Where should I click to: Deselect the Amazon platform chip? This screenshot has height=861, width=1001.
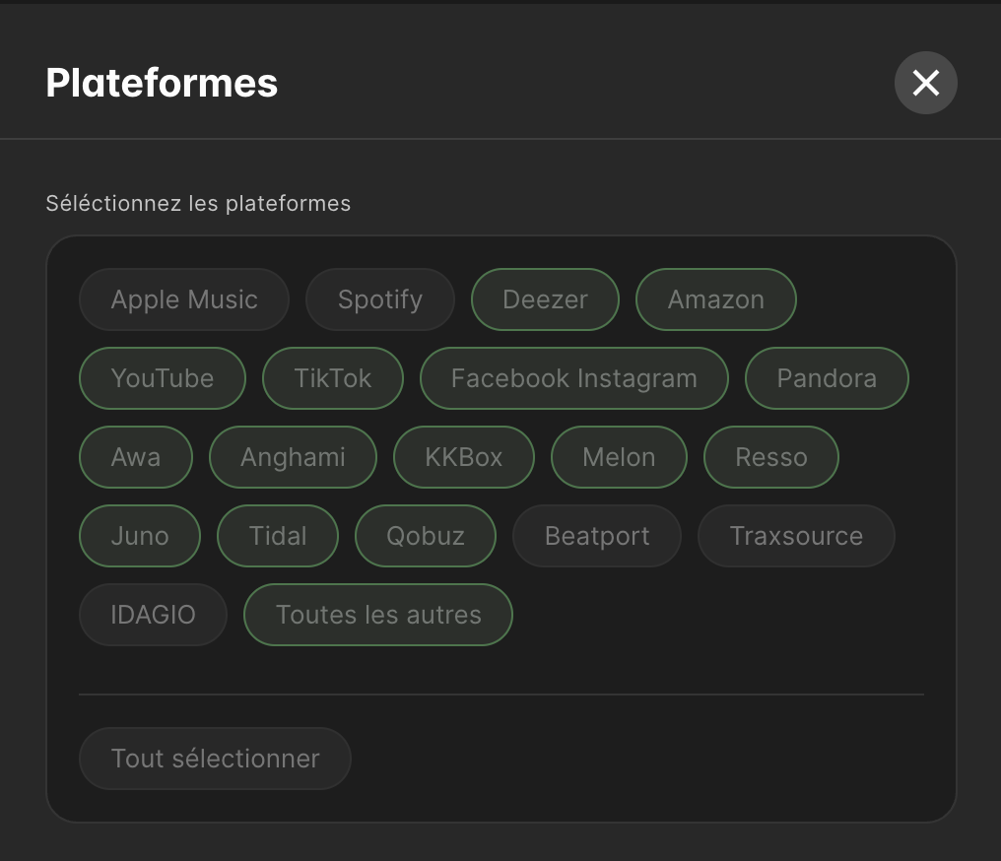[715, 299]
